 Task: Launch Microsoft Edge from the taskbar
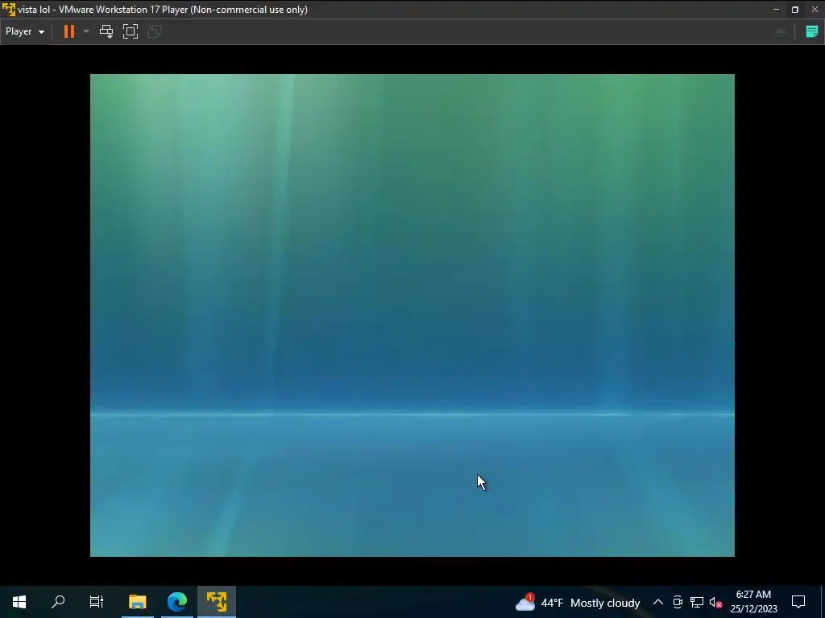[177, 602]
